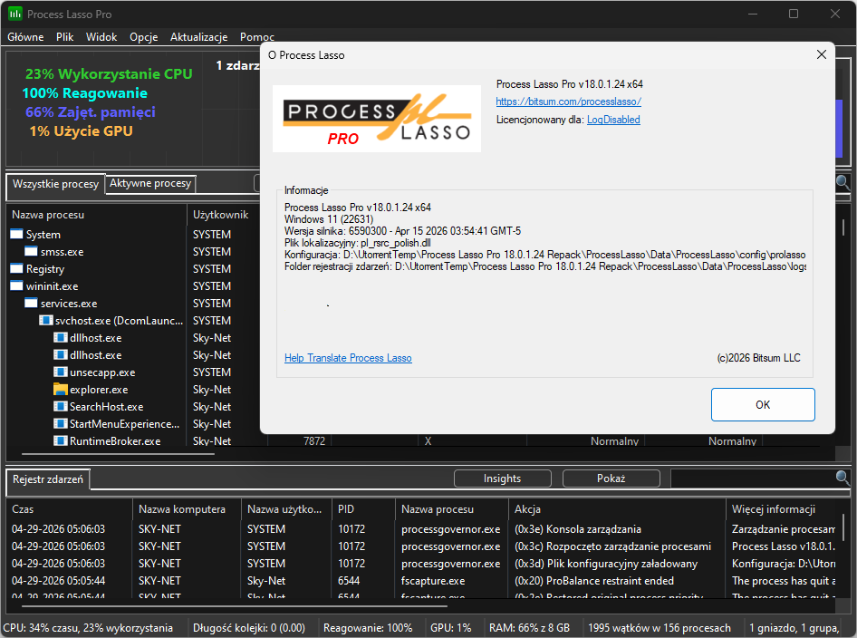Click the System process icon

17,234
